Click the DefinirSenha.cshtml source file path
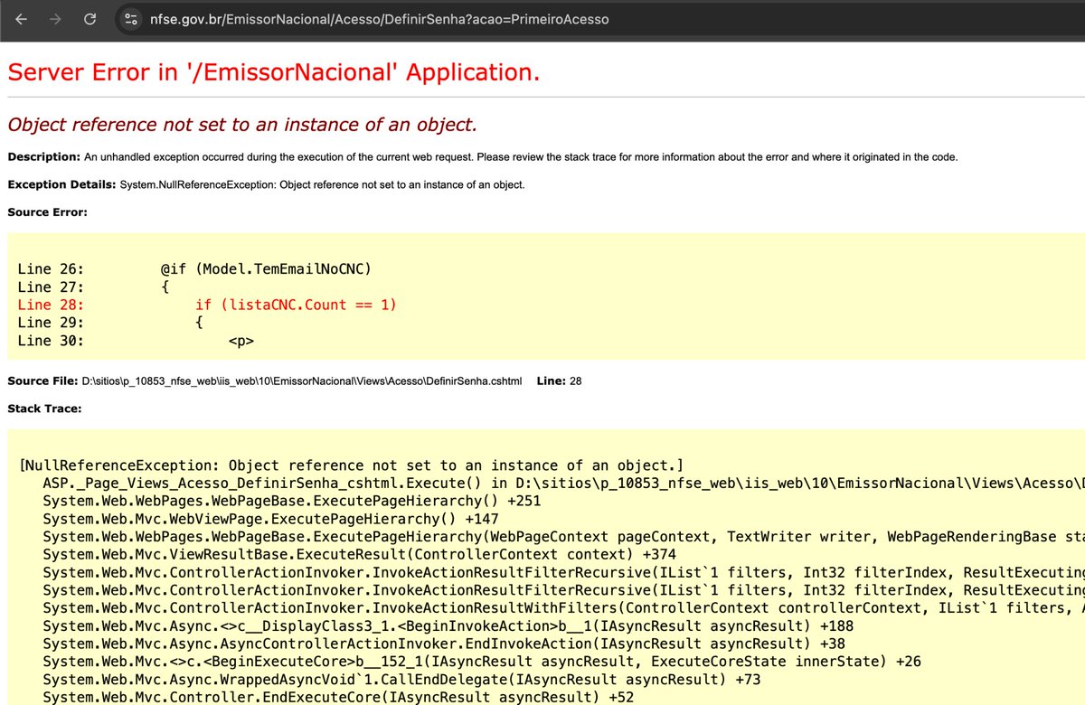1085x705 pixels. click(x=302, y=381)
